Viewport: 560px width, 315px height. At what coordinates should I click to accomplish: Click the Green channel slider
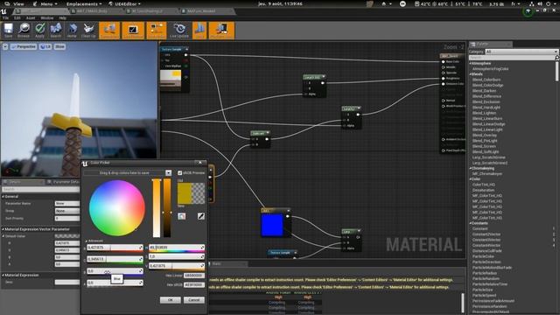[x=115, y=259]
